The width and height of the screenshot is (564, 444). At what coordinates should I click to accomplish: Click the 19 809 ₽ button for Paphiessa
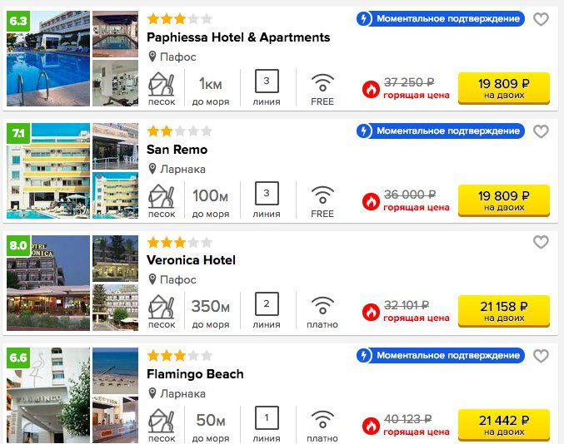[x=503, y=88]
